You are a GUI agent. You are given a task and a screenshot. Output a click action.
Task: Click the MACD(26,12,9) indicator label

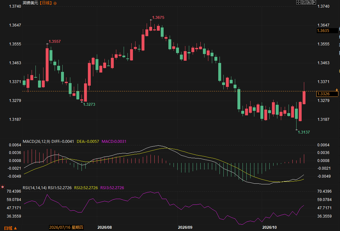point(36,142)
